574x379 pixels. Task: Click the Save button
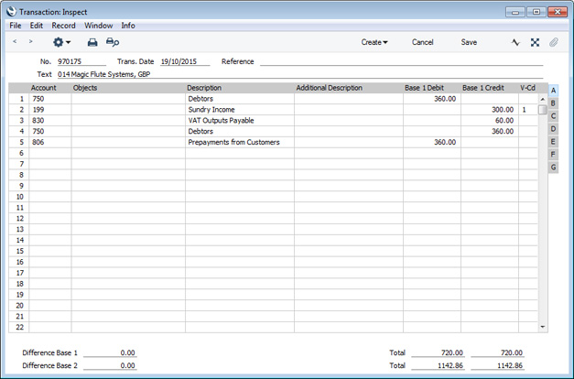[469, 42]
